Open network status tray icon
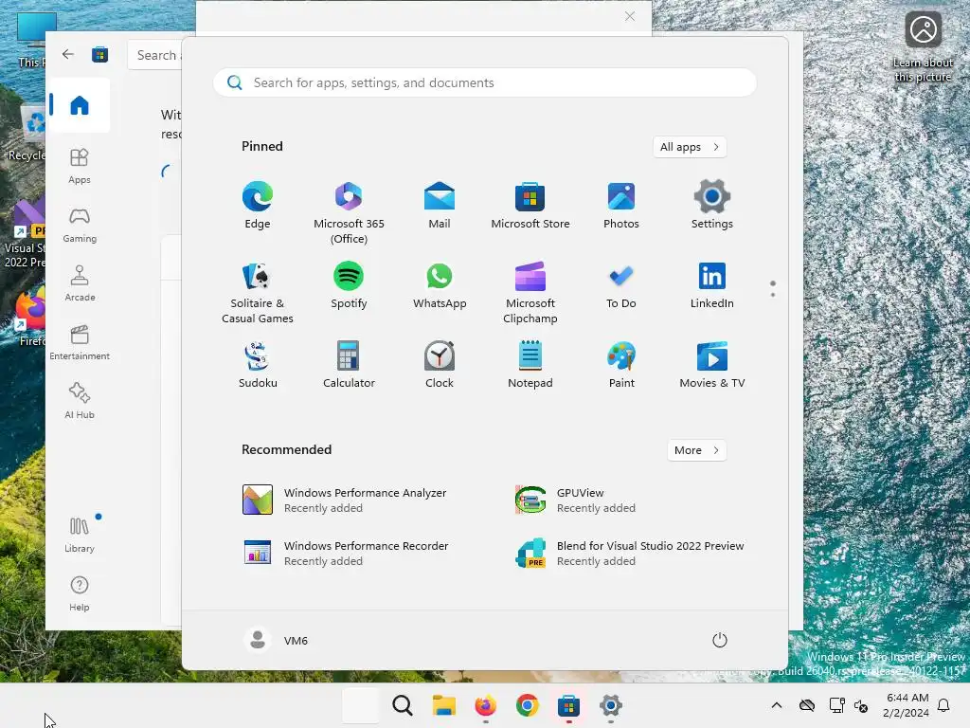970x728 pixels. pos(836,705)
